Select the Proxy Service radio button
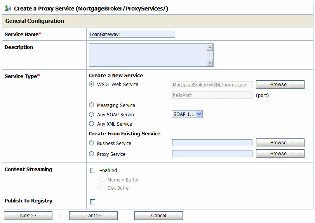Image resolution: width=315 pixels, height=223 pixels. coord(91,154)
